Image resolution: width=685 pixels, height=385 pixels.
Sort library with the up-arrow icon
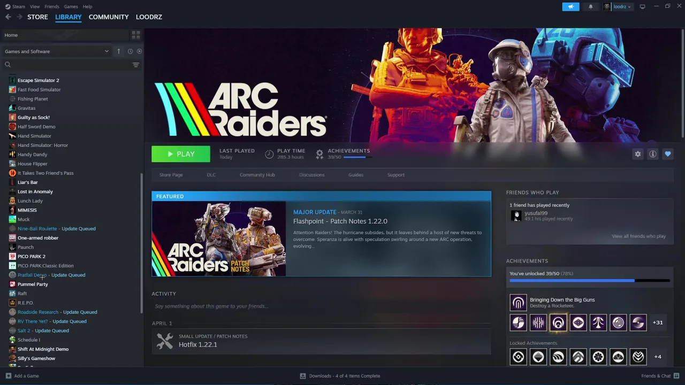[119, 51]
